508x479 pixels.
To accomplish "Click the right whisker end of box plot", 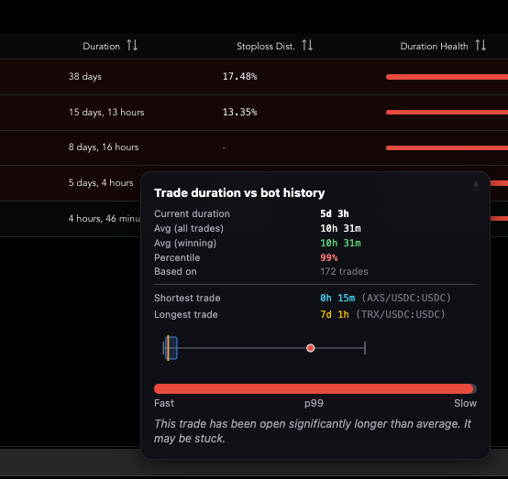I will point(365,348).
